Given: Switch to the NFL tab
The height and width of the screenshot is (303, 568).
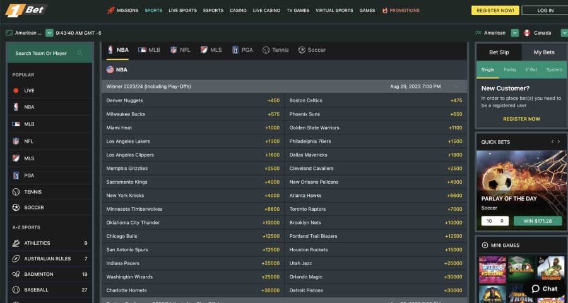Looking at the screenshot, I should 180,50.
